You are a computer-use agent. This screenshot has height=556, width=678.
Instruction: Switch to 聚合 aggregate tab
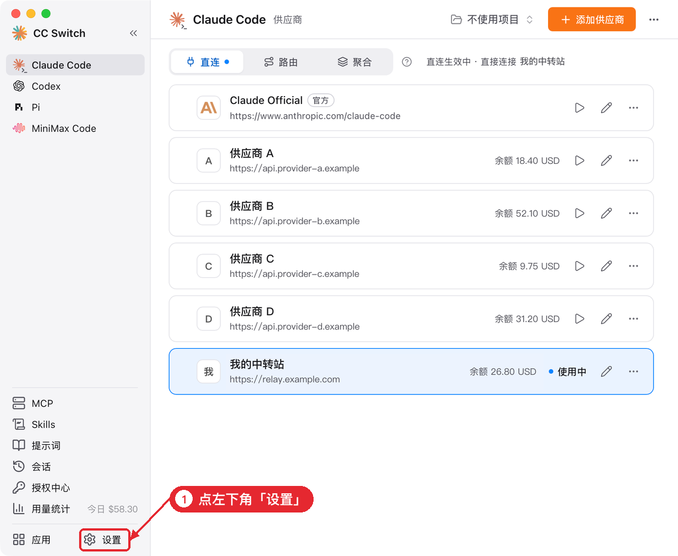coord(355,62)
